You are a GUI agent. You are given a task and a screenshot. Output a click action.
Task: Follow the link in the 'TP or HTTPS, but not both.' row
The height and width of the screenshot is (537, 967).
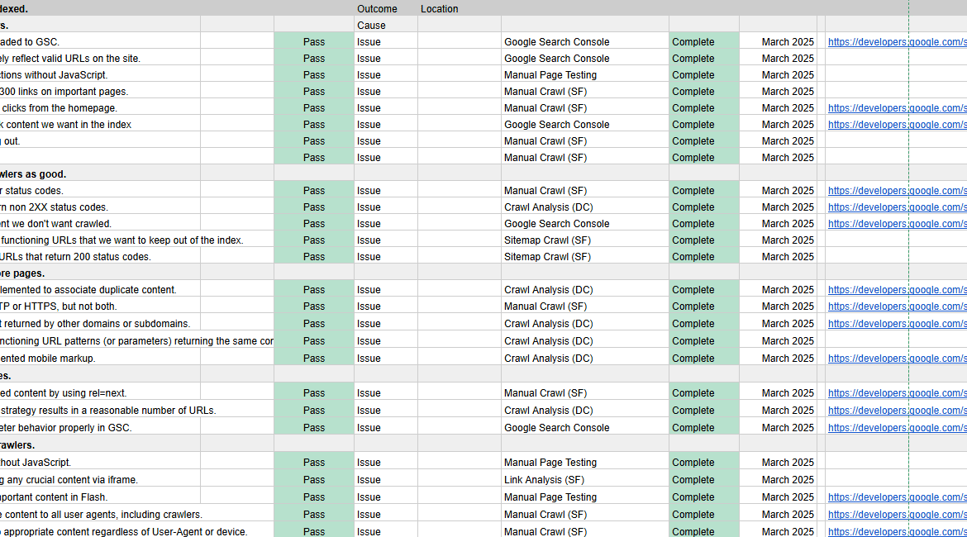[898, 307]
